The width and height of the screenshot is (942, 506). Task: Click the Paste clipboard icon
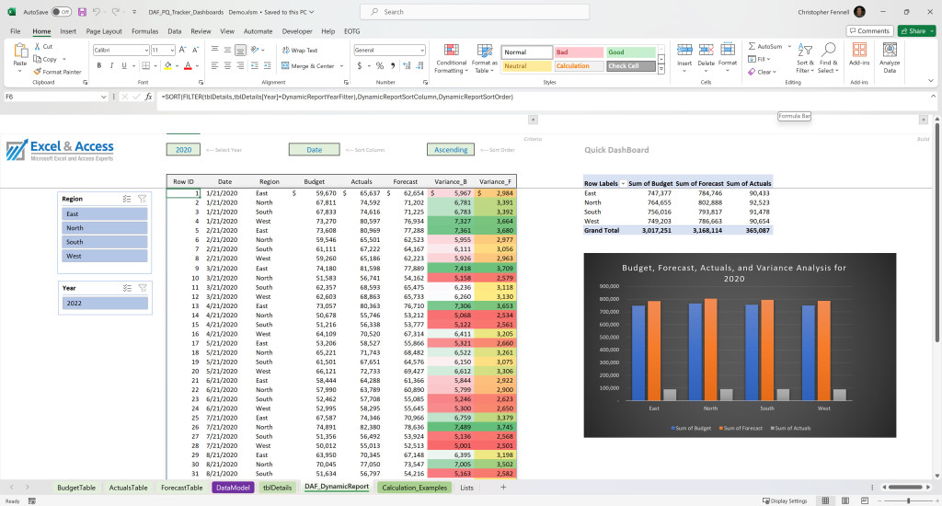click(x=20, y=51)
